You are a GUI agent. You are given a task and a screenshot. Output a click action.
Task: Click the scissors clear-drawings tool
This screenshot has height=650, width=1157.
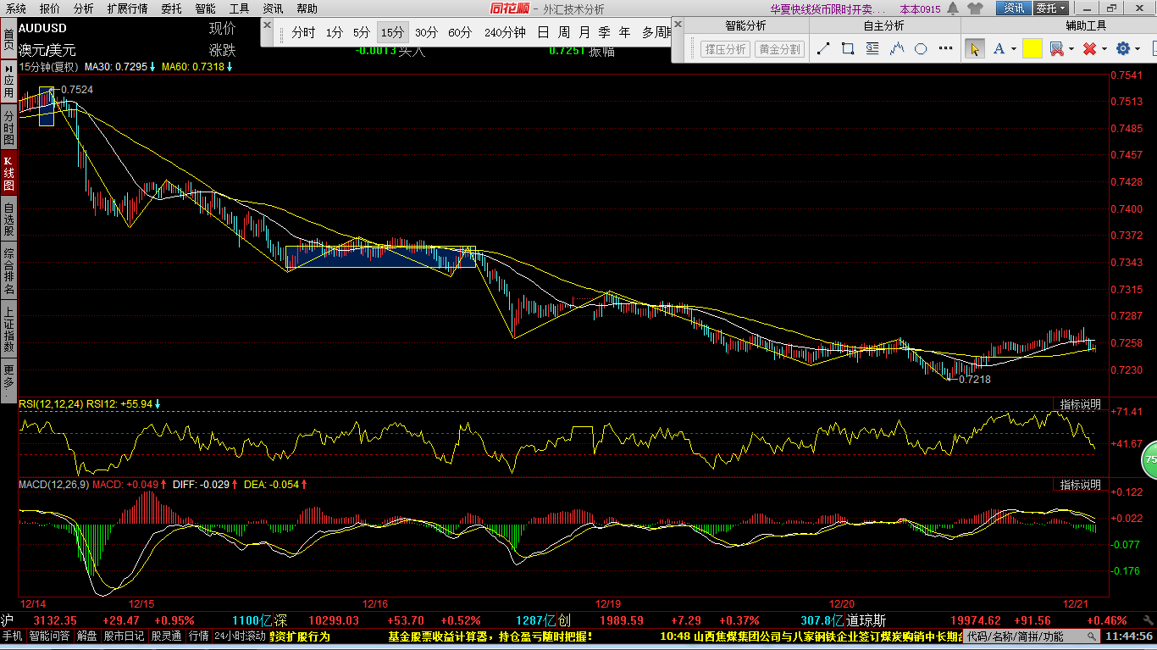tap(1056, 49)
